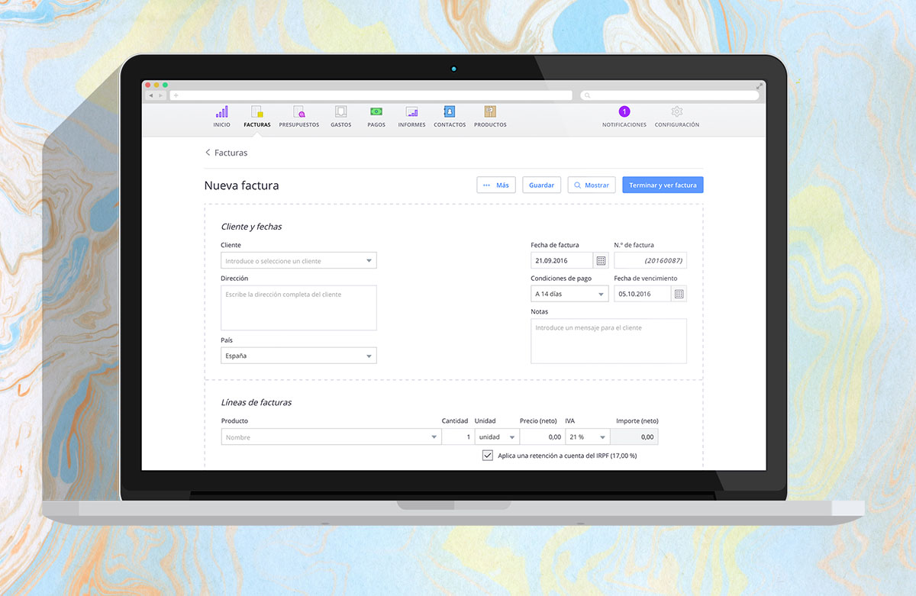
Task: Click the Precio (neto) field
Action: tap(542, 437)
